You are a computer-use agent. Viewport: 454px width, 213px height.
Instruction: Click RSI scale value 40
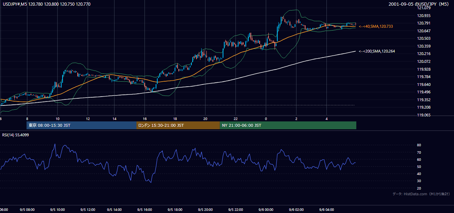tap(419, 174)
